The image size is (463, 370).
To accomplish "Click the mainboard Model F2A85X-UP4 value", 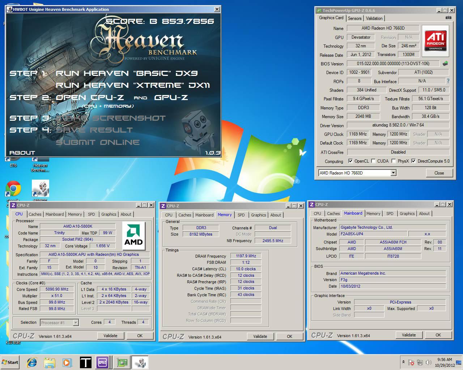I will click(373, 234).
